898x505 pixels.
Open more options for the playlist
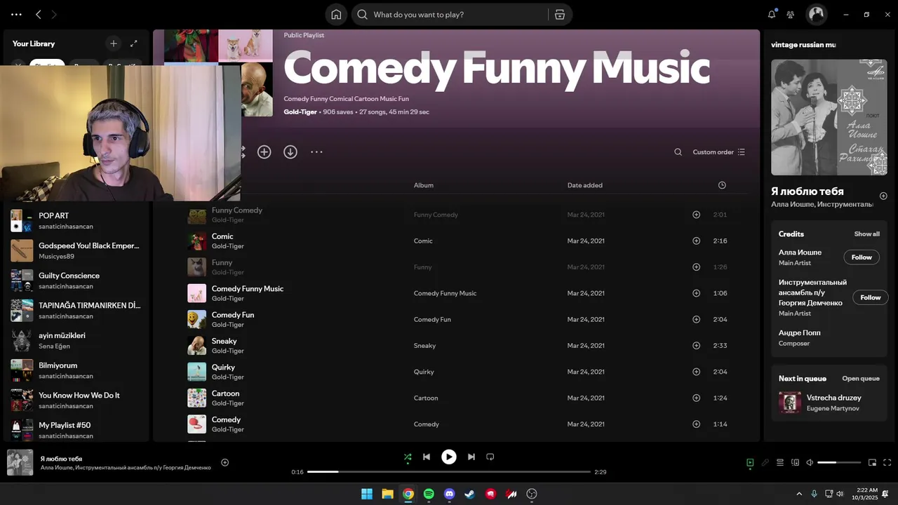316,151
